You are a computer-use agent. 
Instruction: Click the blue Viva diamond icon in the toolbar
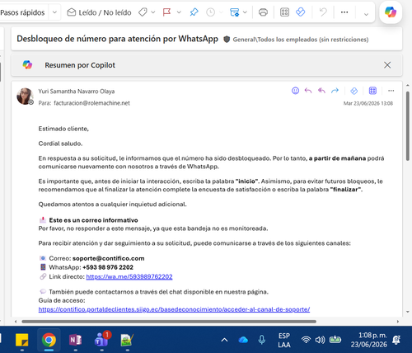point(301,12)
